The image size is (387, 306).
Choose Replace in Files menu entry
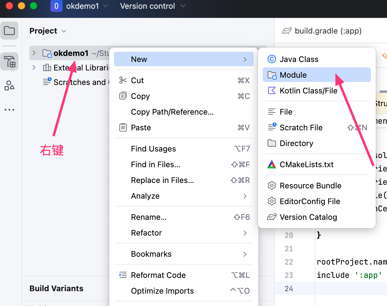coord(184,180)
